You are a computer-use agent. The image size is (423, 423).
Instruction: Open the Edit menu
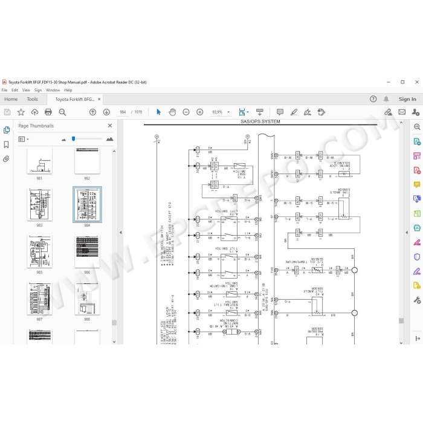tap(15, 90)
